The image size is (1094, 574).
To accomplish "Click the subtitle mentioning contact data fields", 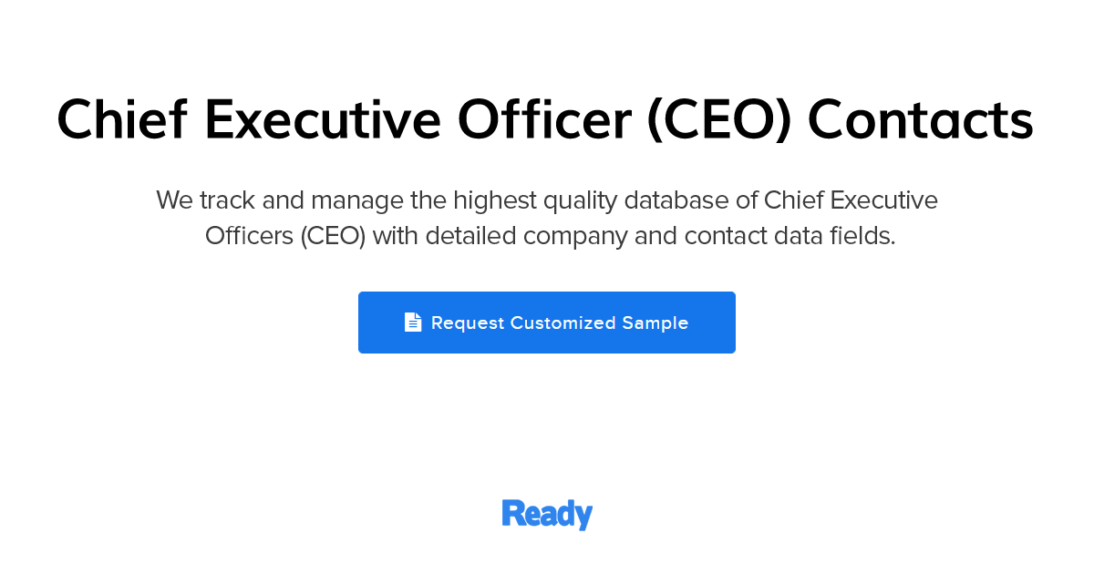I will (x=547, y=235).
